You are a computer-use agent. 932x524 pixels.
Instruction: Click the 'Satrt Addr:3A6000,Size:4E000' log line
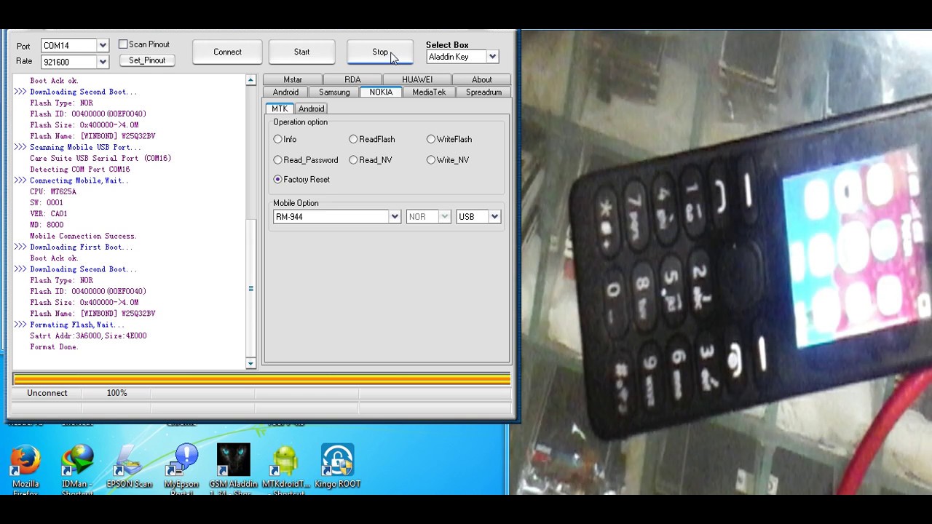pyautogui.click(x=88, y=336)
